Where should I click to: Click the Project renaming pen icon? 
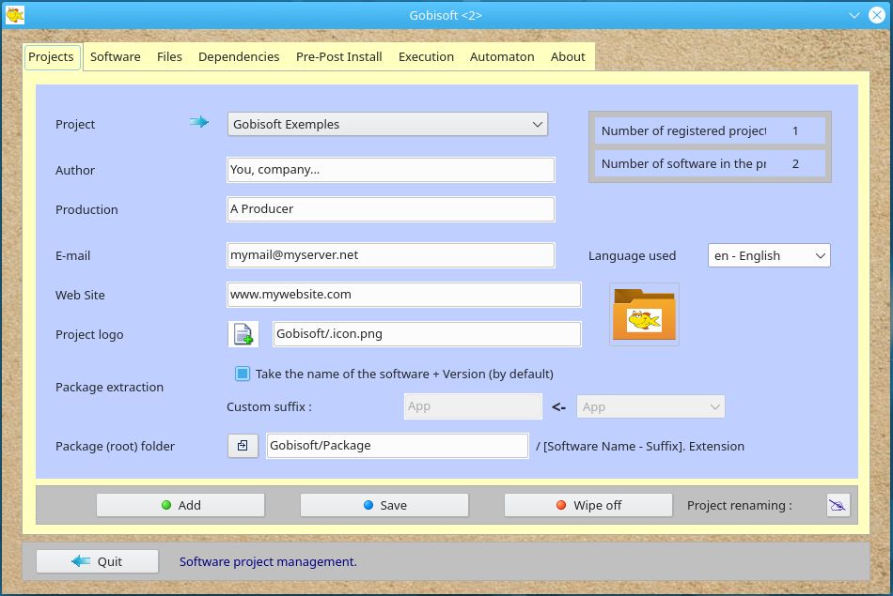click(x=836, y=504)
